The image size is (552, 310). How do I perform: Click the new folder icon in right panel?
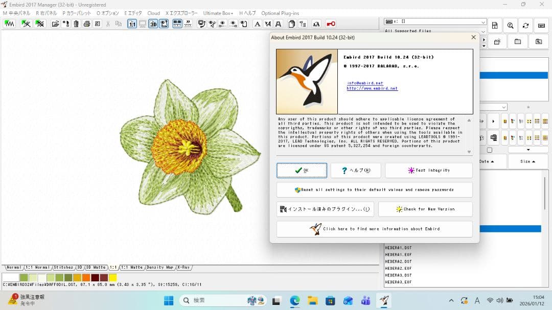[496, 41]
